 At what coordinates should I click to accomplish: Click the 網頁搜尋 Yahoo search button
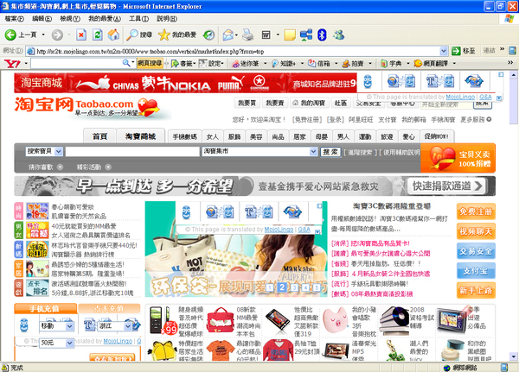150,63
